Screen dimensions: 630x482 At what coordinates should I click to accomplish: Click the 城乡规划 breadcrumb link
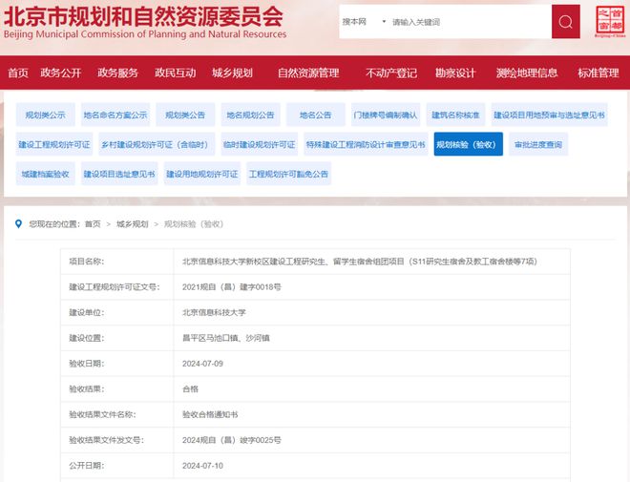(x=132, y=224)
